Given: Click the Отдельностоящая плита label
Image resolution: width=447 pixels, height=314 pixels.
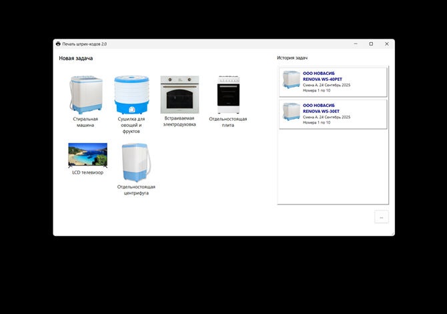Looking at the screenshot, I should tap(228, 122).
